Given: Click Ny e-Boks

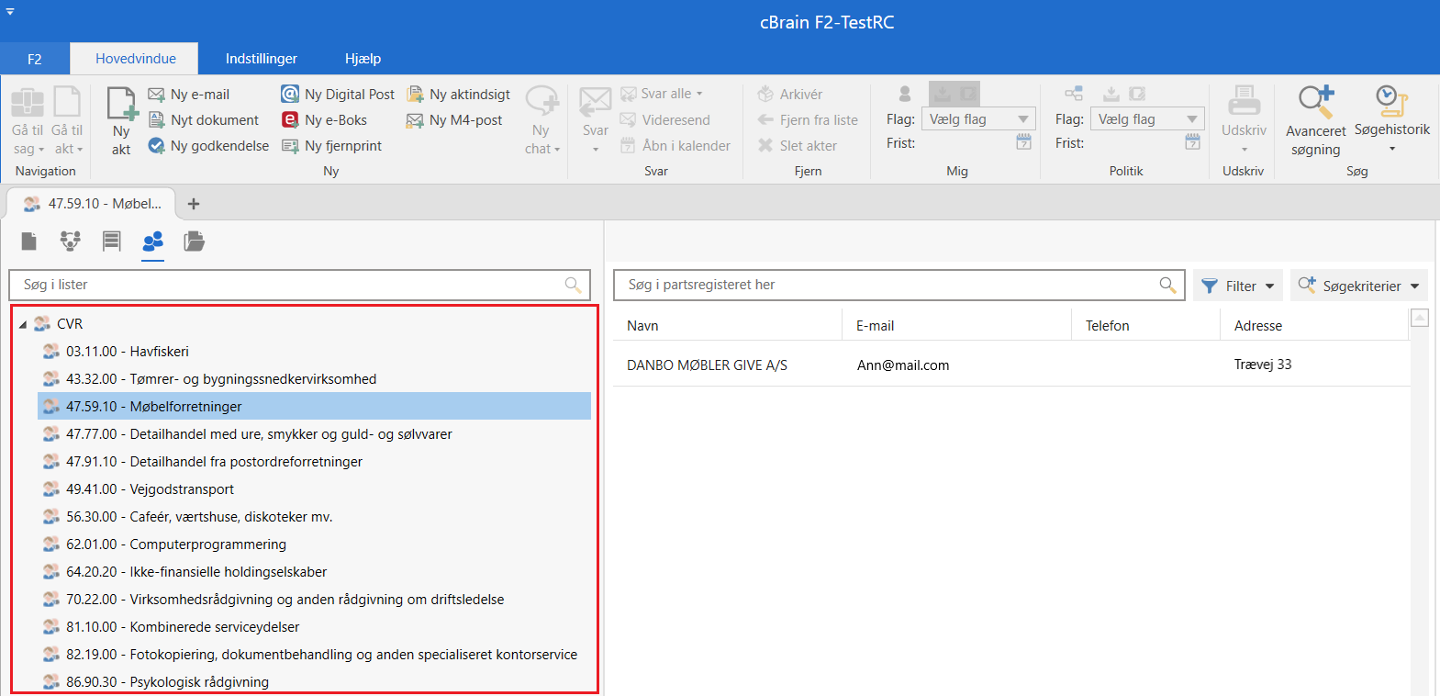Looking at the screenshot, I should coord(324,119).
